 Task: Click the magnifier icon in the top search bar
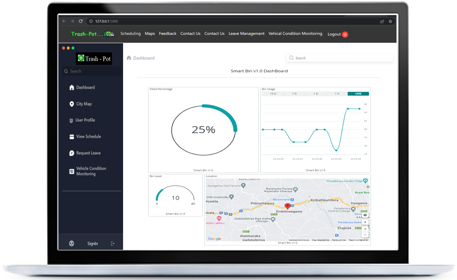(291, 58)
